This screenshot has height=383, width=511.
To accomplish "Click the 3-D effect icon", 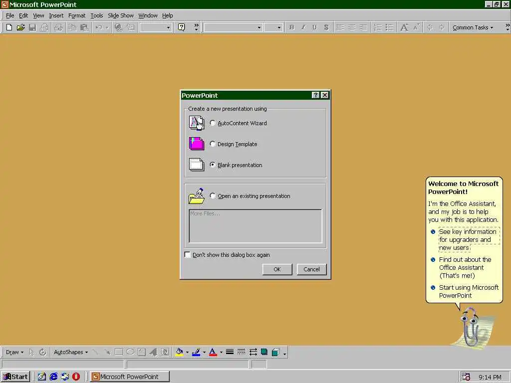I will click(x=275, y=352).
